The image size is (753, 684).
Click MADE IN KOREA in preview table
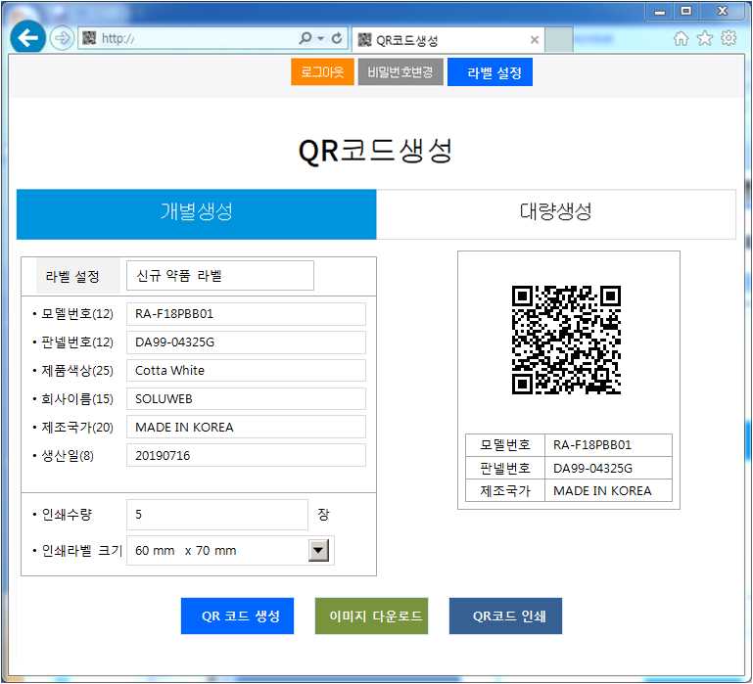pyautogui.click(x=602, y=490)
